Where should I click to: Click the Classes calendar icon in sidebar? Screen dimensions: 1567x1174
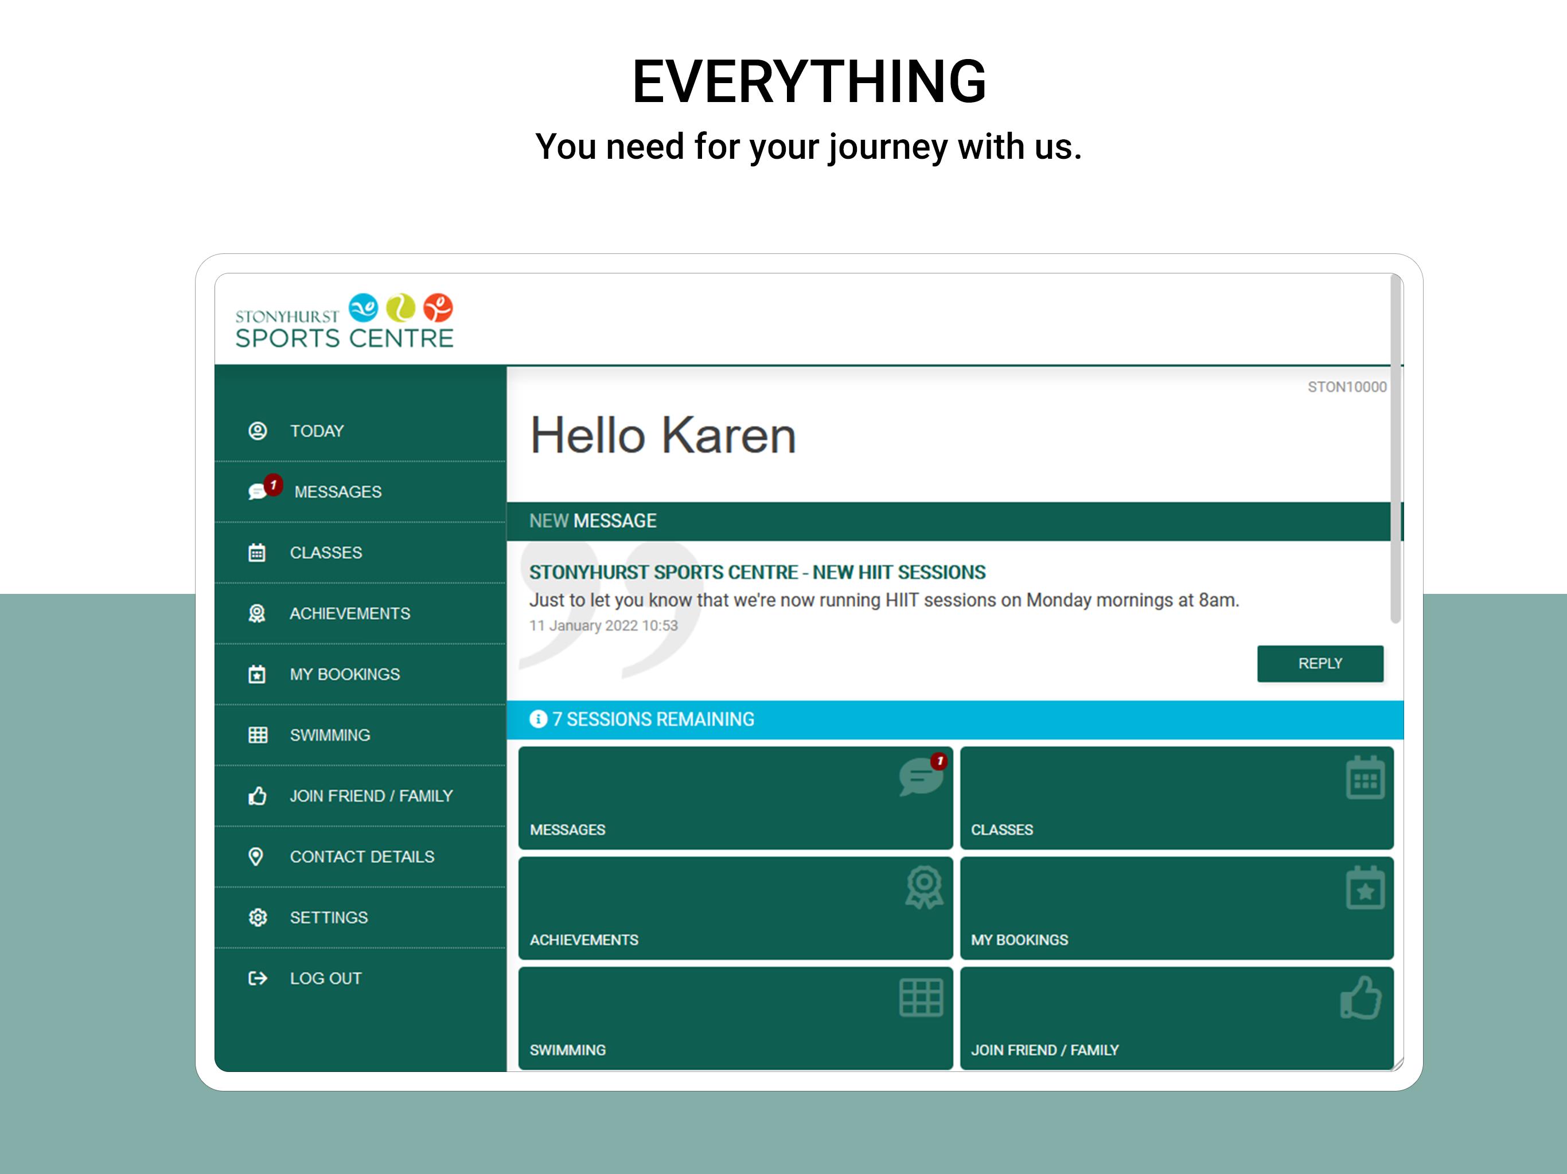tap(257, 552)
